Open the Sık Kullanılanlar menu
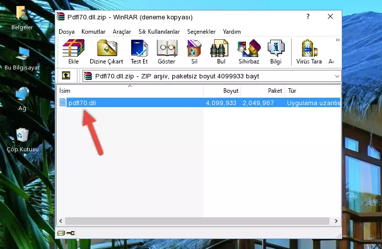The height and width of the screenshot is (249, 382). coord(159,32)
